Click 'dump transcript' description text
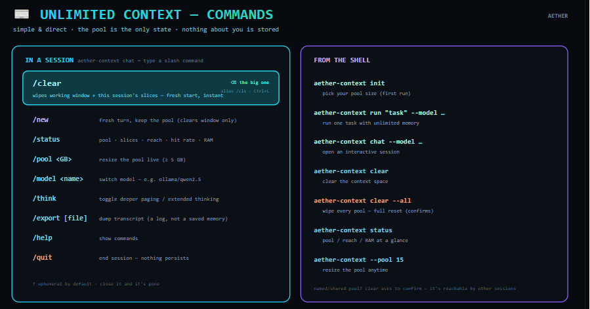 coord(163,218)
